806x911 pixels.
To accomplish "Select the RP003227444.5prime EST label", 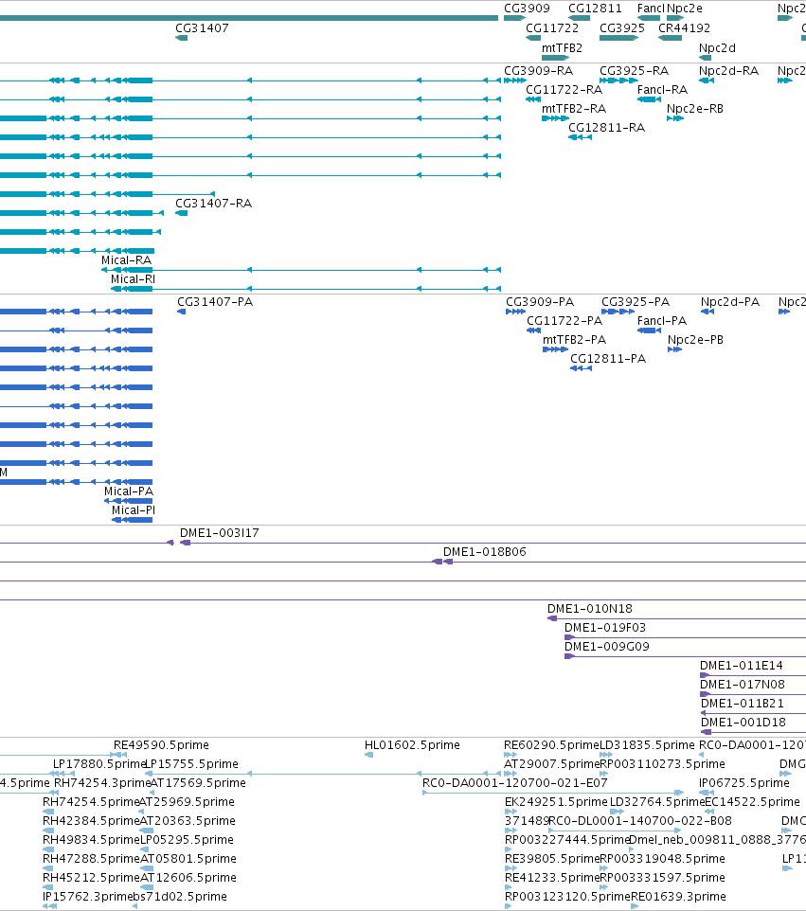I will (567, 840).
